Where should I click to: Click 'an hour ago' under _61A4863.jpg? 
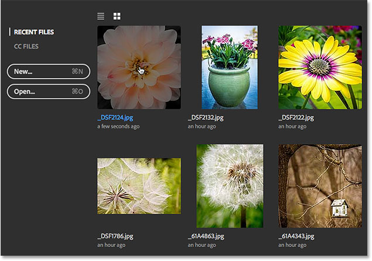click(202, 245)
